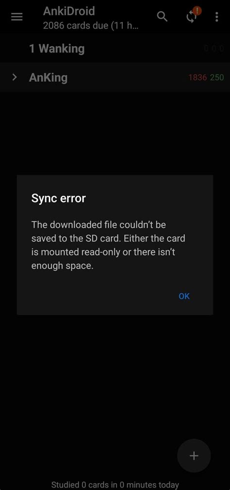Tap the 'enough space.' line in the dialog

tap(62, 266)
